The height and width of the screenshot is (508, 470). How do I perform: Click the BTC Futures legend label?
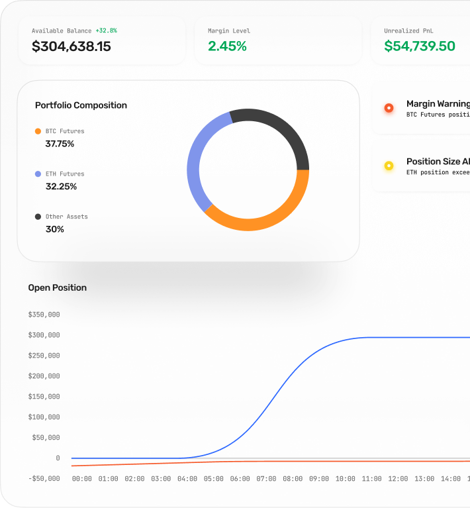pos(65,131)
